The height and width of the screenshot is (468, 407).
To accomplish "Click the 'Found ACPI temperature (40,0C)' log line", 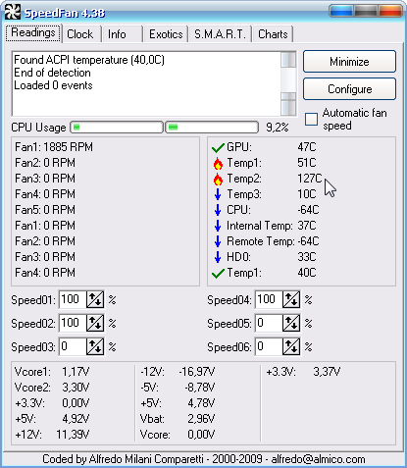I will (89, 60).
